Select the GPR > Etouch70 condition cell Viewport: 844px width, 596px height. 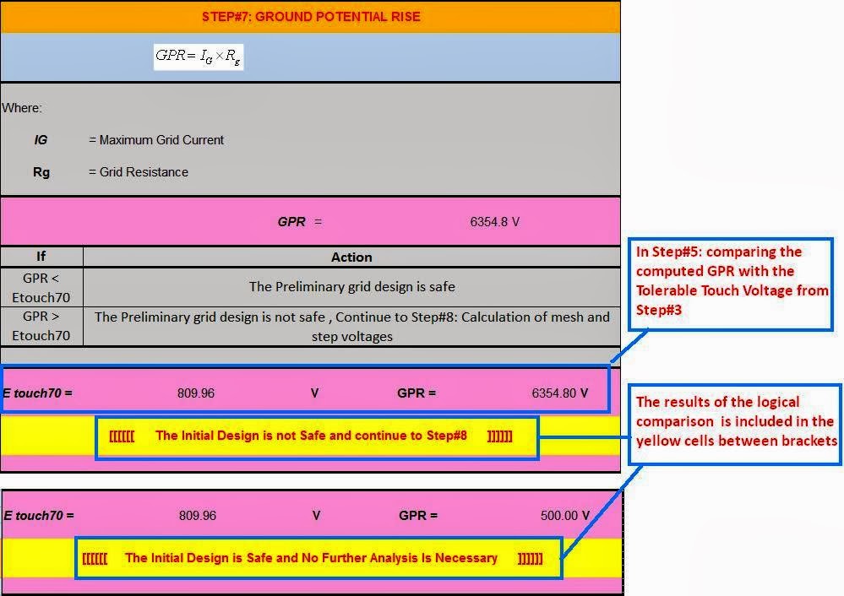41,327
